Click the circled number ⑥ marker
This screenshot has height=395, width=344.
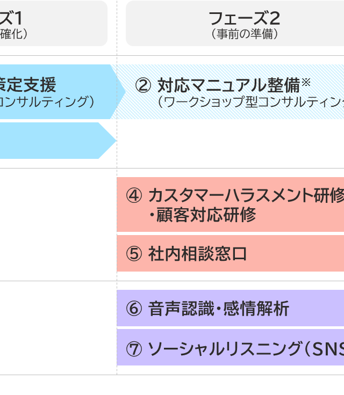point(133,309)
